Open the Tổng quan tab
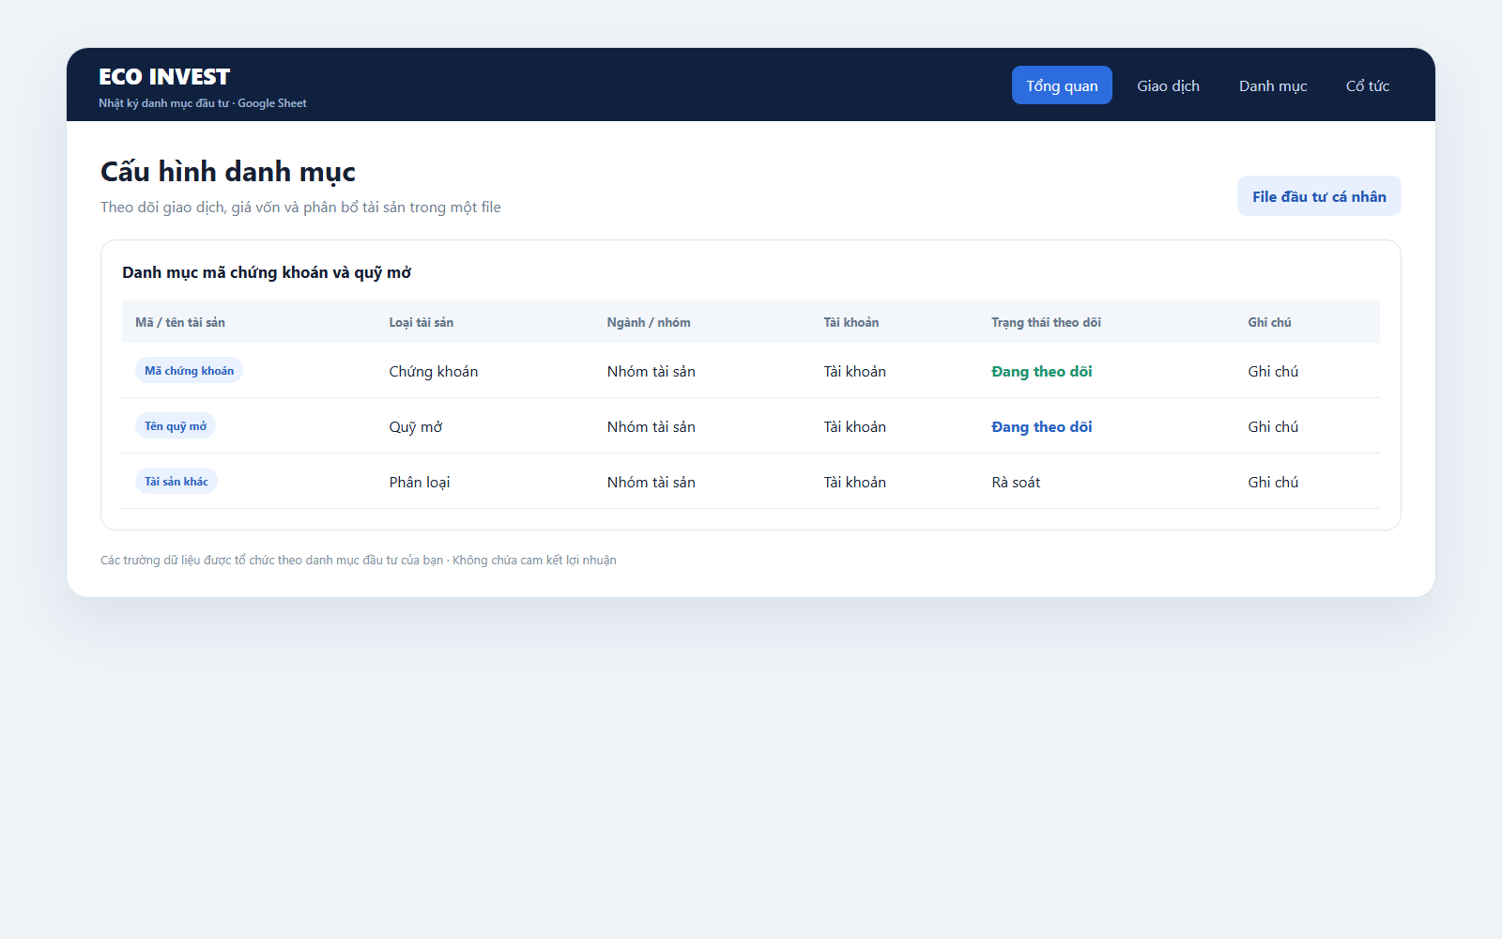The height and width of the screenshot is (939, 1502). click(1062, 85)
